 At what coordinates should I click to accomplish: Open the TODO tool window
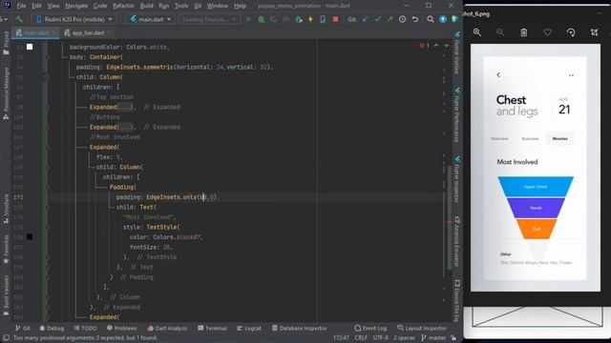85,328
